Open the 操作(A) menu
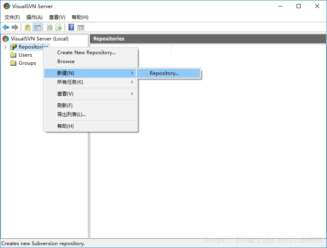 (x=34, y=17)
